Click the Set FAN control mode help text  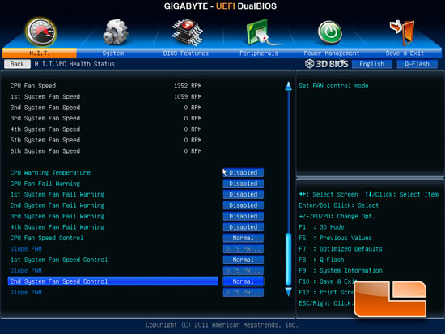333,86
